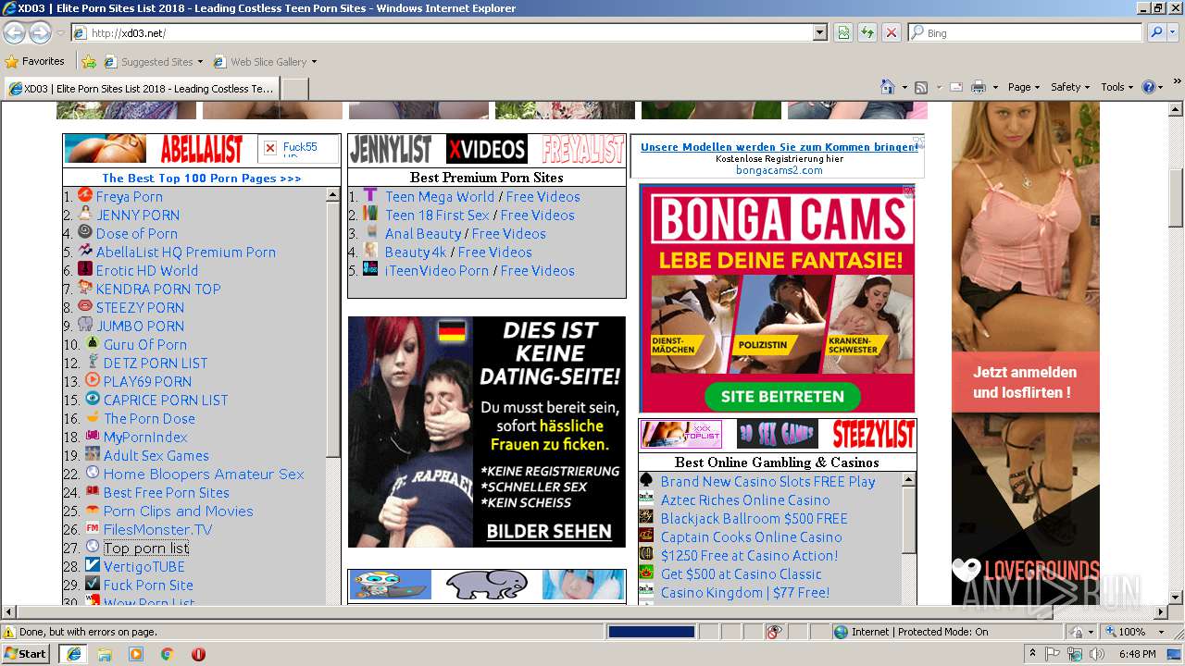This screenshot has height=666, width=1185.
Task: Click the RSS Feeds icon
Action: click(x=921, y=87)
